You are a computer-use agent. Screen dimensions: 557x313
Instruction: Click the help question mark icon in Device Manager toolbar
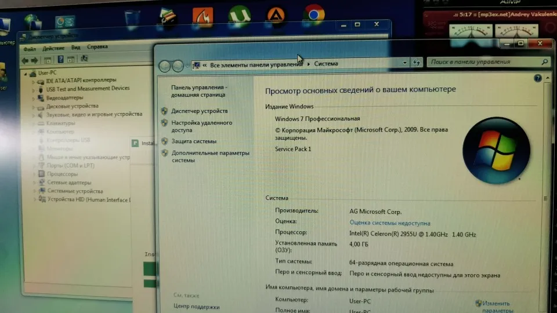[61, 59]
